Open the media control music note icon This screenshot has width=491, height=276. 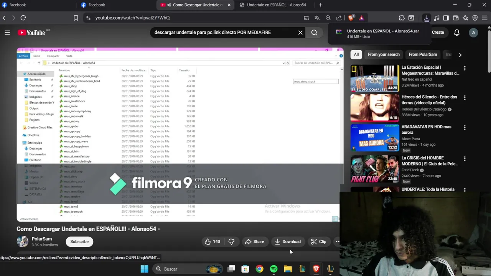coord(437,18)
